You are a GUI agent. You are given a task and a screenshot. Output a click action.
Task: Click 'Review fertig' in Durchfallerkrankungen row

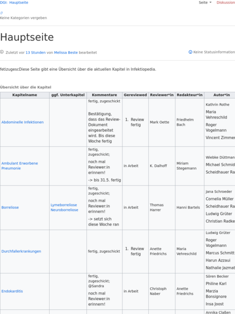coord(137,251)
